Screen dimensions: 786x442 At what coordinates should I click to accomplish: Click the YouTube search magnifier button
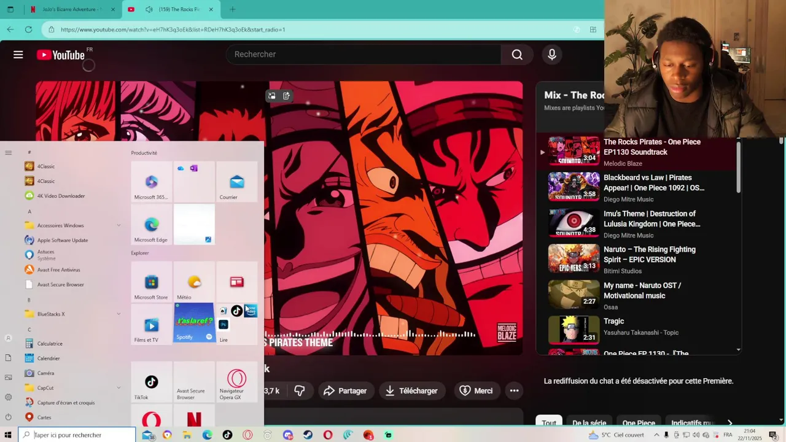click(517, 55)
